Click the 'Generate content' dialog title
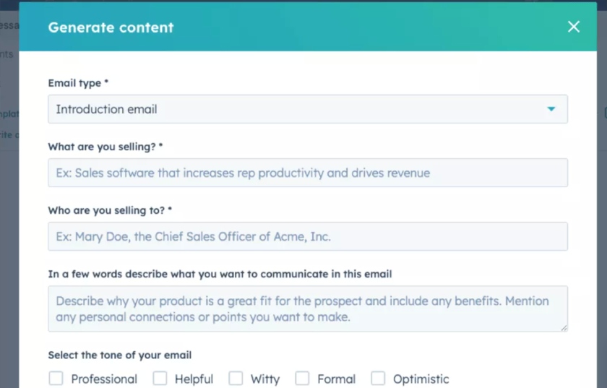 click(111, 27)
